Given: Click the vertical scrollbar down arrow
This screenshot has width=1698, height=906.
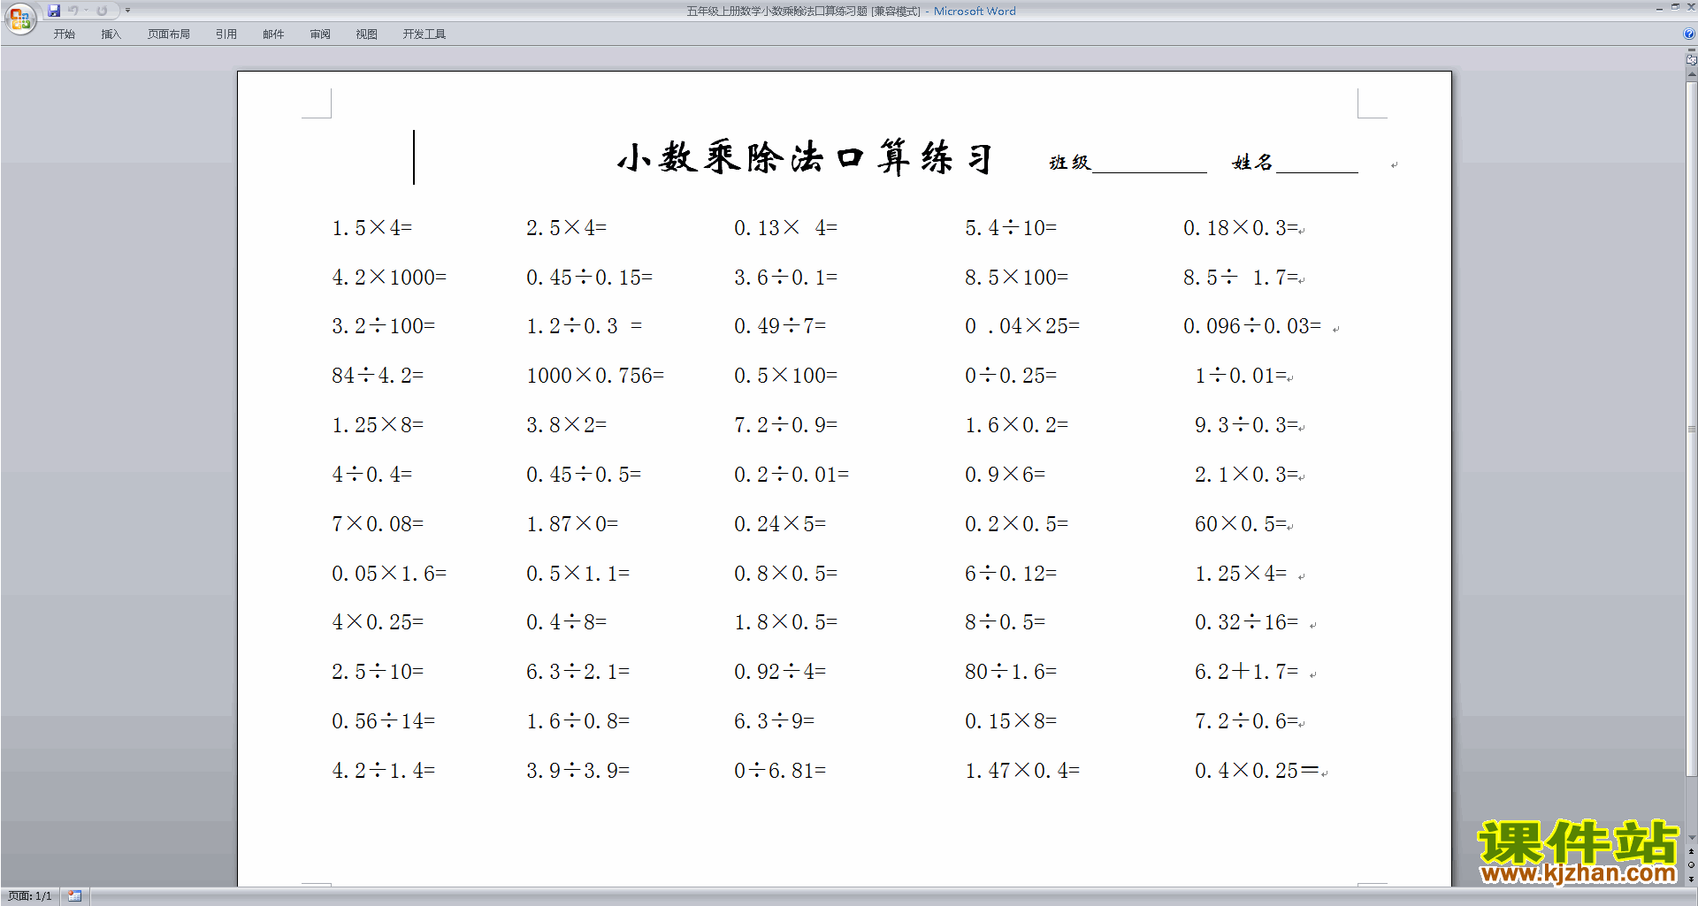Looking at the screenshot, I should pos(1691,837).
